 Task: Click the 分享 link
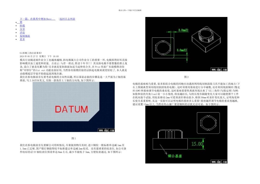point(22,29)
